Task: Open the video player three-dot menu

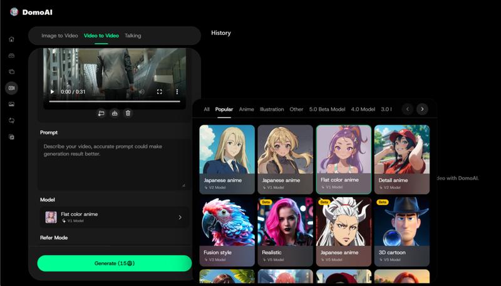Action: tap(177, 91)
